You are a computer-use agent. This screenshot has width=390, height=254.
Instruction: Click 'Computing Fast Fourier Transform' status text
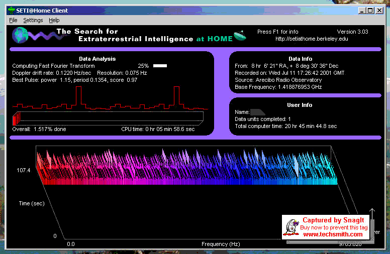pyautogui.click(x=53, y=66)
